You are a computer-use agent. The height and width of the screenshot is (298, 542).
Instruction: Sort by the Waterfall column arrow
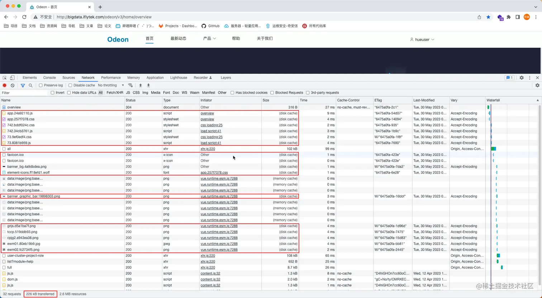click(537, 100)
